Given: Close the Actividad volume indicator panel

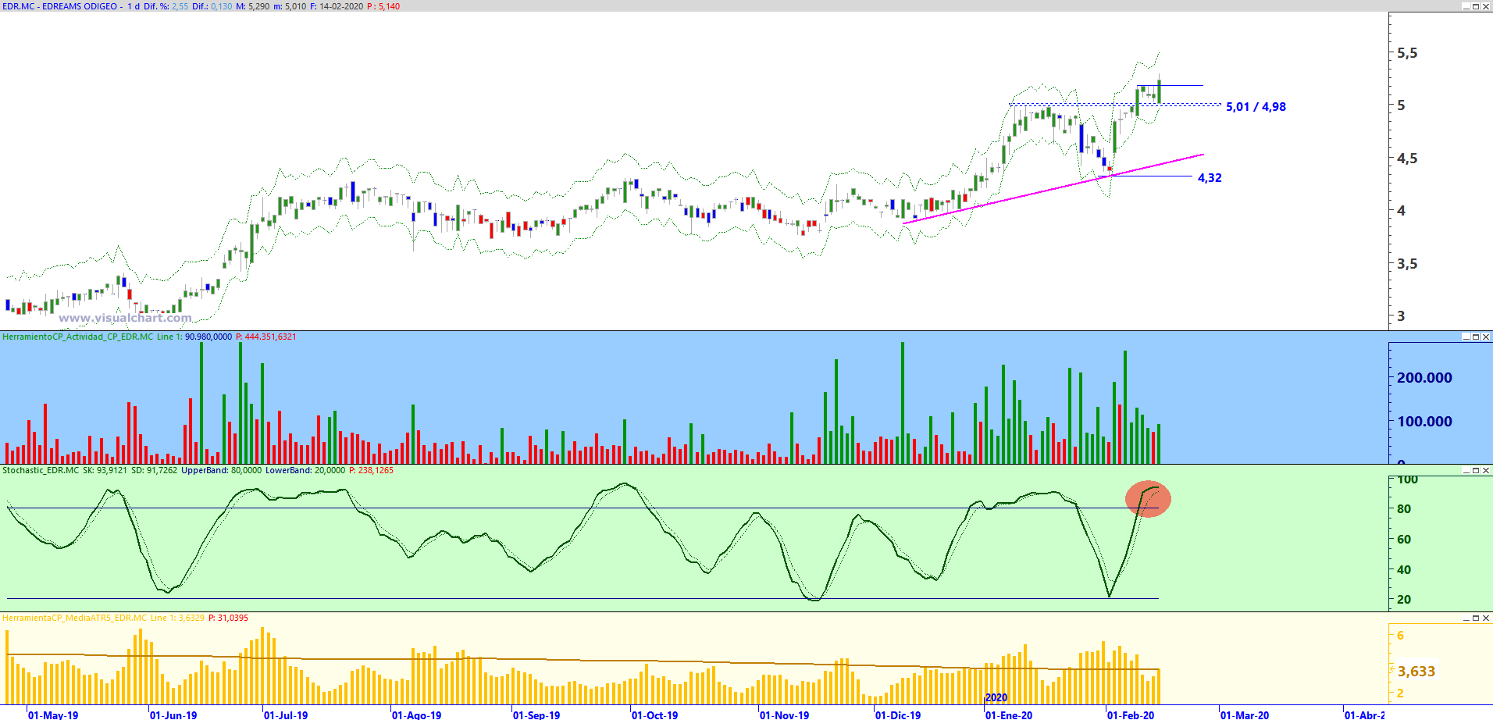Looking at the screenshot, I should click(x=1486, y=337).
